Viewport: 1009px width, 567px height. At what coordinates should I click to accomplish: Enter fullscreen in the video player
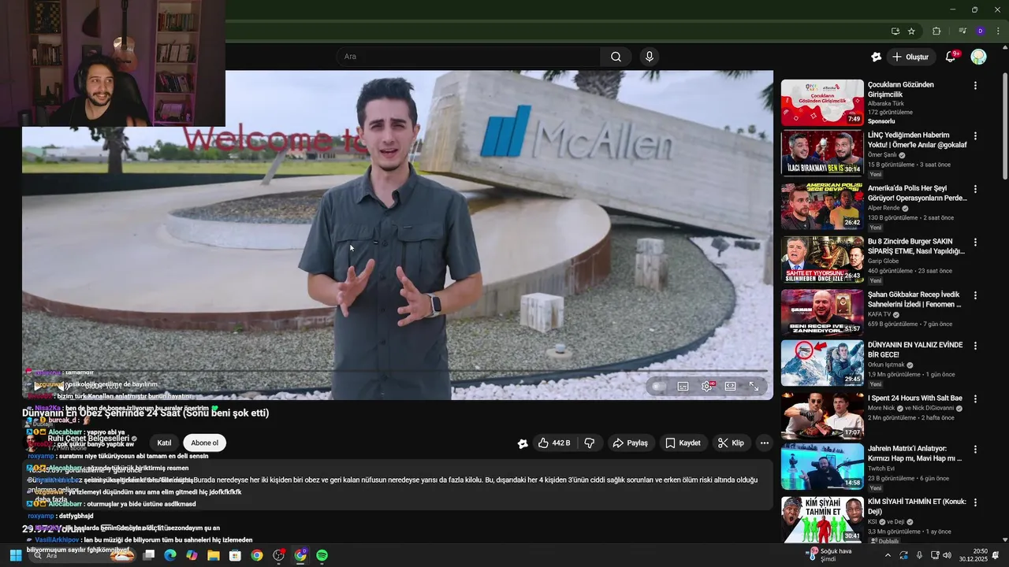click(754, 386)
